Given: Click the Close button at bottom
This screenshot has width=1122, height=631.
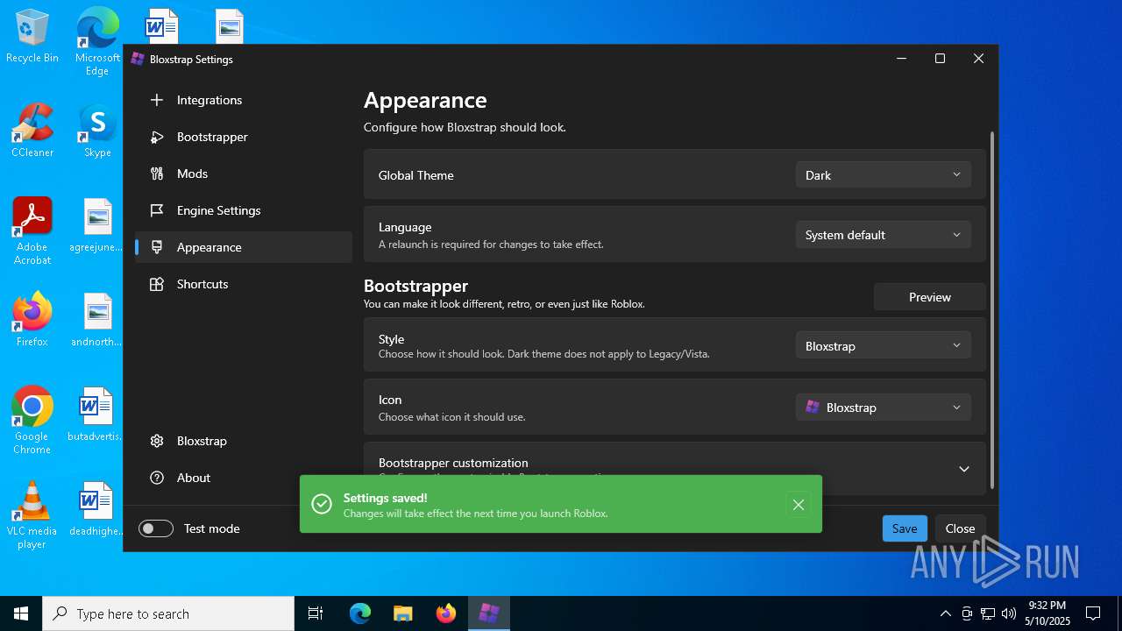Looking at the screenshot, I should pos(960,528).
